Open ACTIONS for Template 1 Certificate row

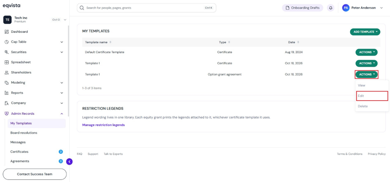tap(367, 63)
